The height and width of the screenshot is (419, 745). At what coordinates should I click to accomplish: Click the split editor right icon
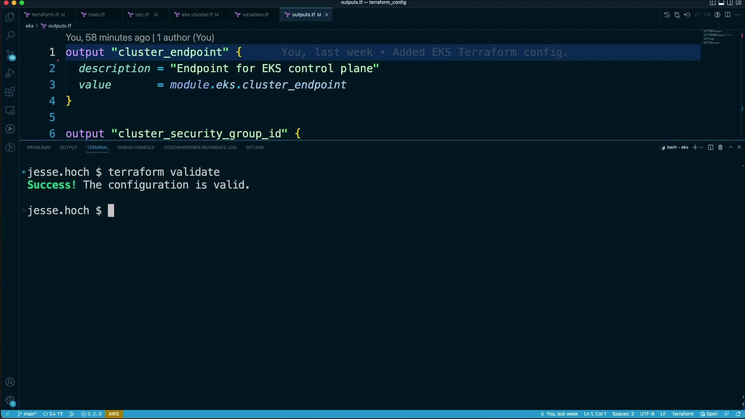coord(728,15)
